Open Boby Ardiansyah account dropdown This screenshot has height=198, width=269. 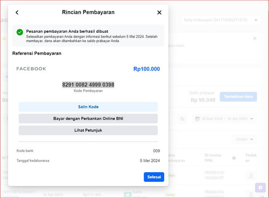(x=221, y=20)
